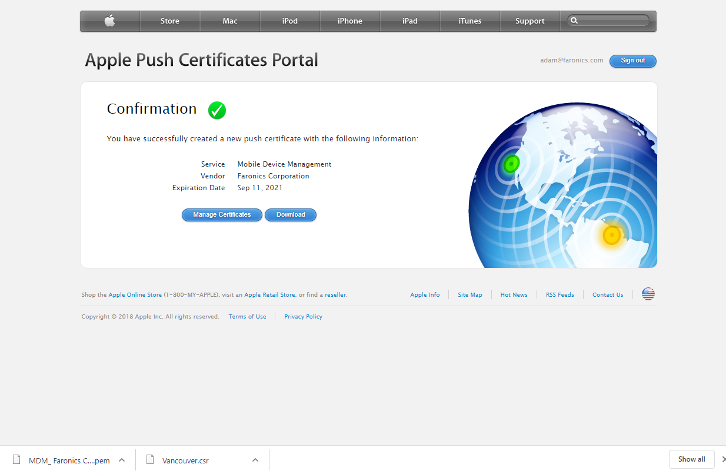Open the Terms of Use link
The image size is (726, 474).
(247, 317)
